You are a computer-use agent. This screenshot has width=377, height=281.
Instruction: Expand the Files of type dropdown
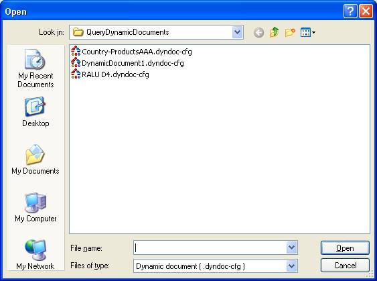292,266
